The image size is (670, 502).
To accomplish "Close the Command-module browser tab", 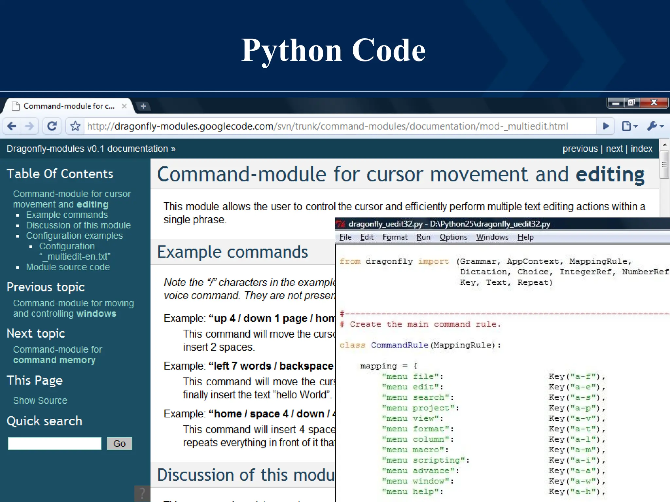I will click(124, 106).
